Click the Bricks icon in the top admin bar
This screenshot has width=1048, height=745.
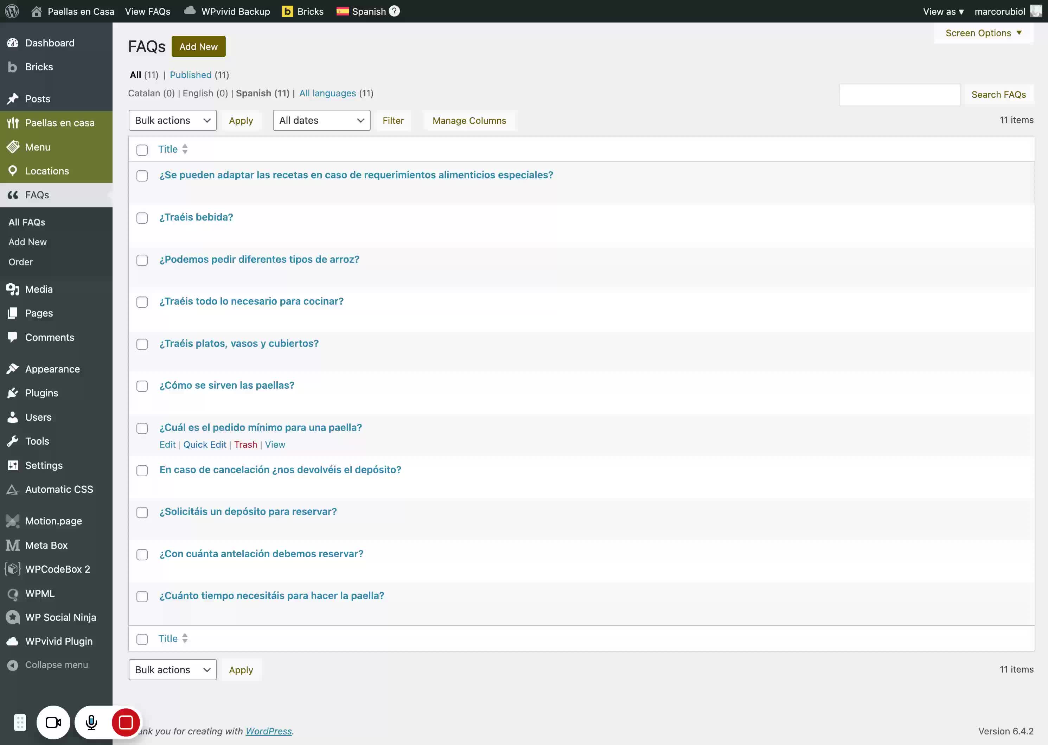[288, 11]
